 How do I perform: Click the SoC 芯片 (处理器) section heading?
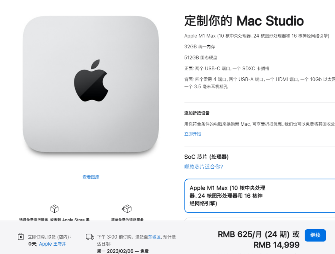point(206,157)
